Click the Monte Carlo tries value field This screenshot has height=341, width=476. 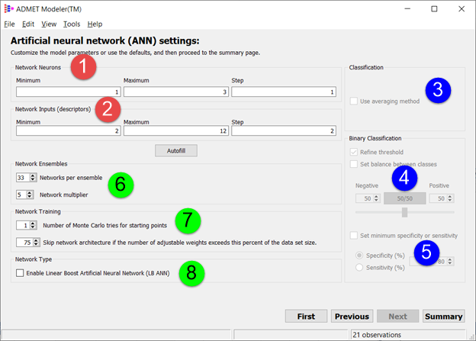[23, 225]
